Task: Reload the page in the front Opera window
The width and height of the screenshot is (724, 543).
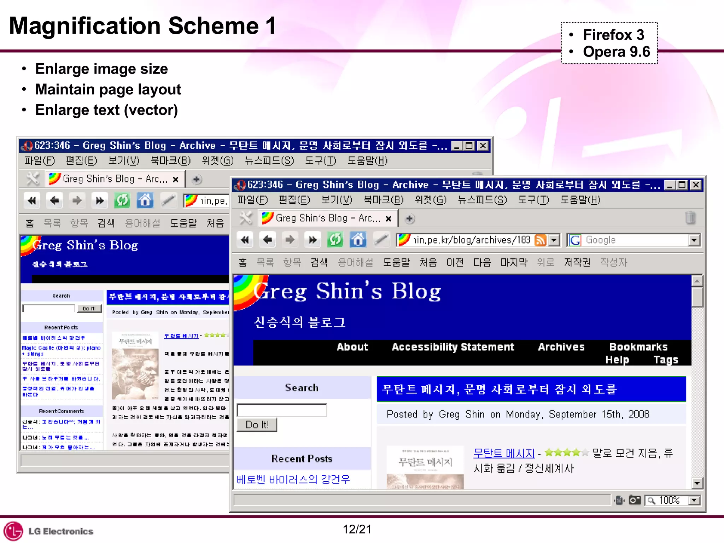Action: tap(335, 240)
